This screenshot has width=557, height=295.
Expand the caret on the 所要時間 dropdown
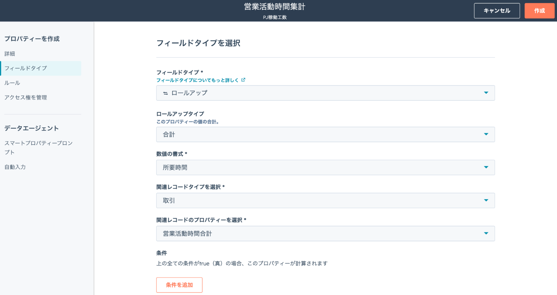(x=486, y=167)
